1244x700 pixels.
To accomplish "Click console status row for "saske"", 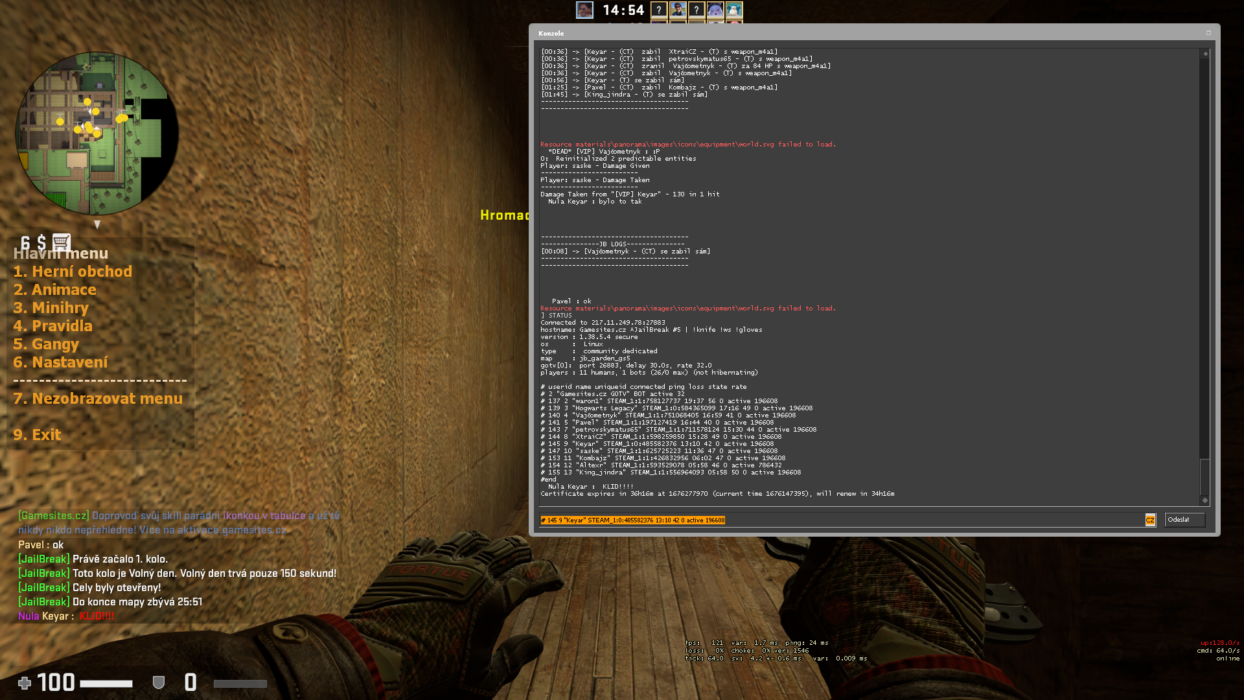I will (659, 451).
